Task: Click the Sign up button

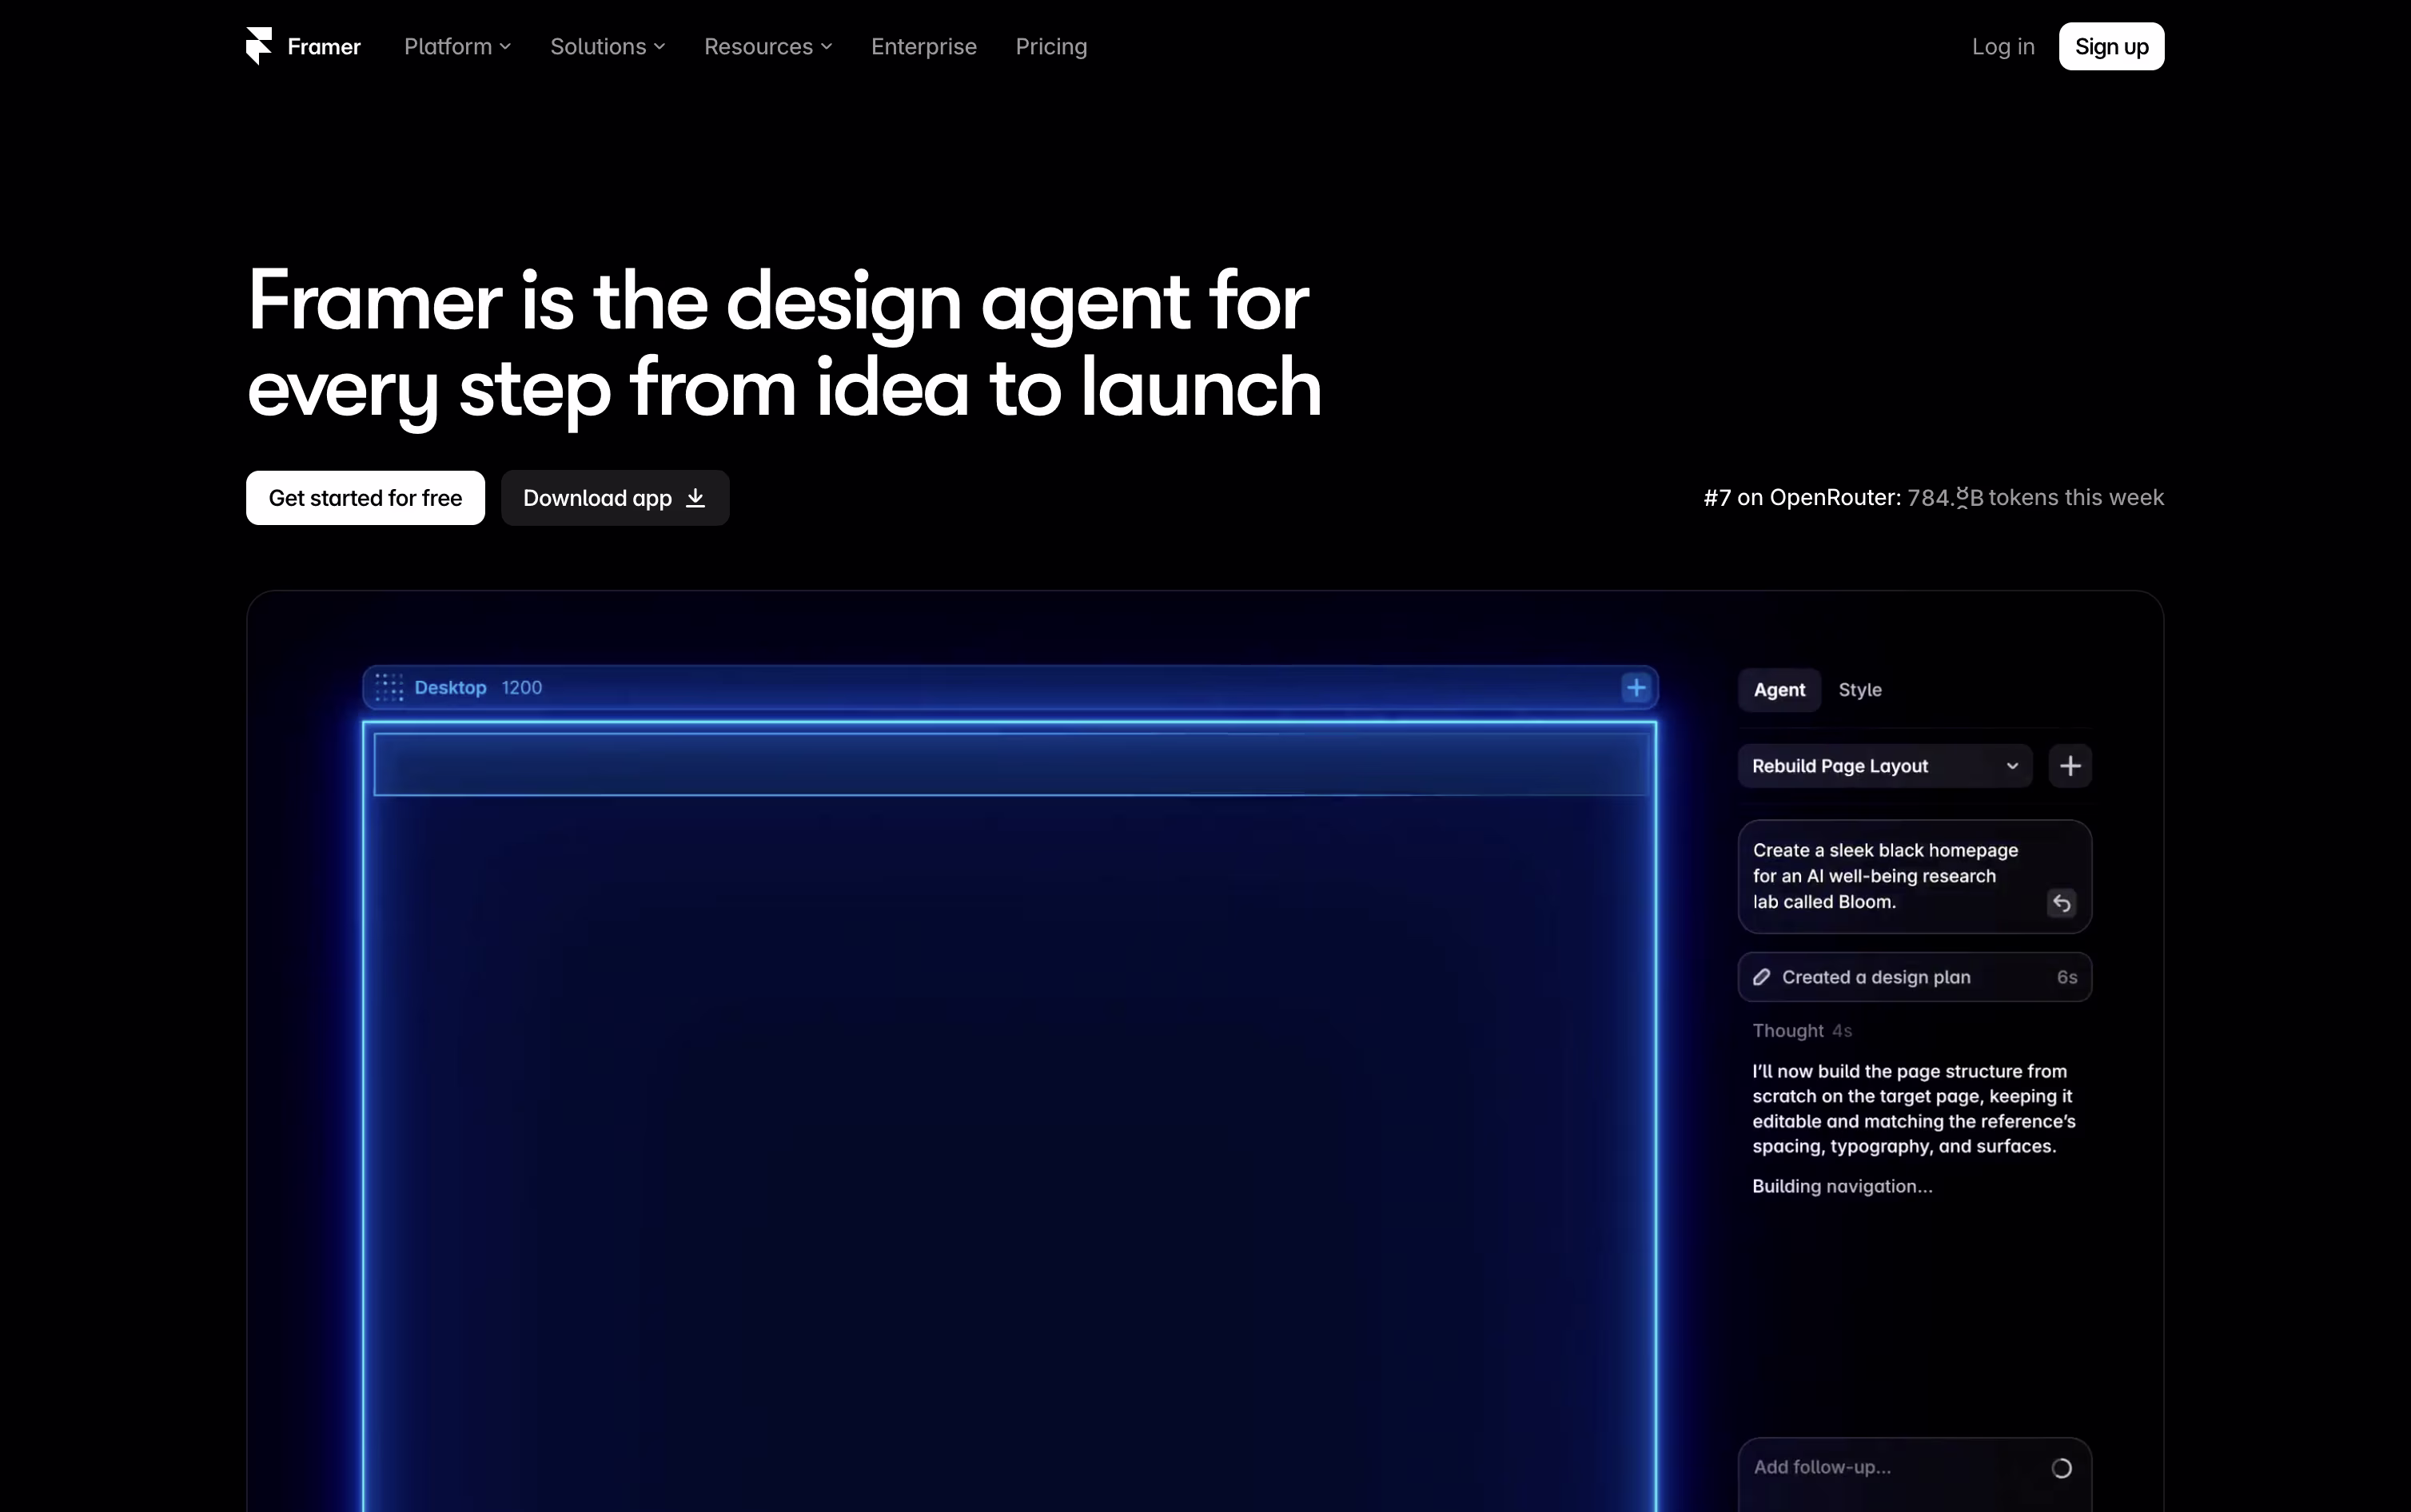Action: coord(2111,47)
